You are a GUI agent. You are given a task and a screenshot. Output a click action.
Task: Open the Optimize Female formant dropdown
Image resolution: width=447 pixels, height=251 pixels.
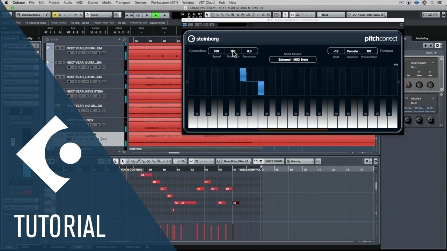pos(352,51)
